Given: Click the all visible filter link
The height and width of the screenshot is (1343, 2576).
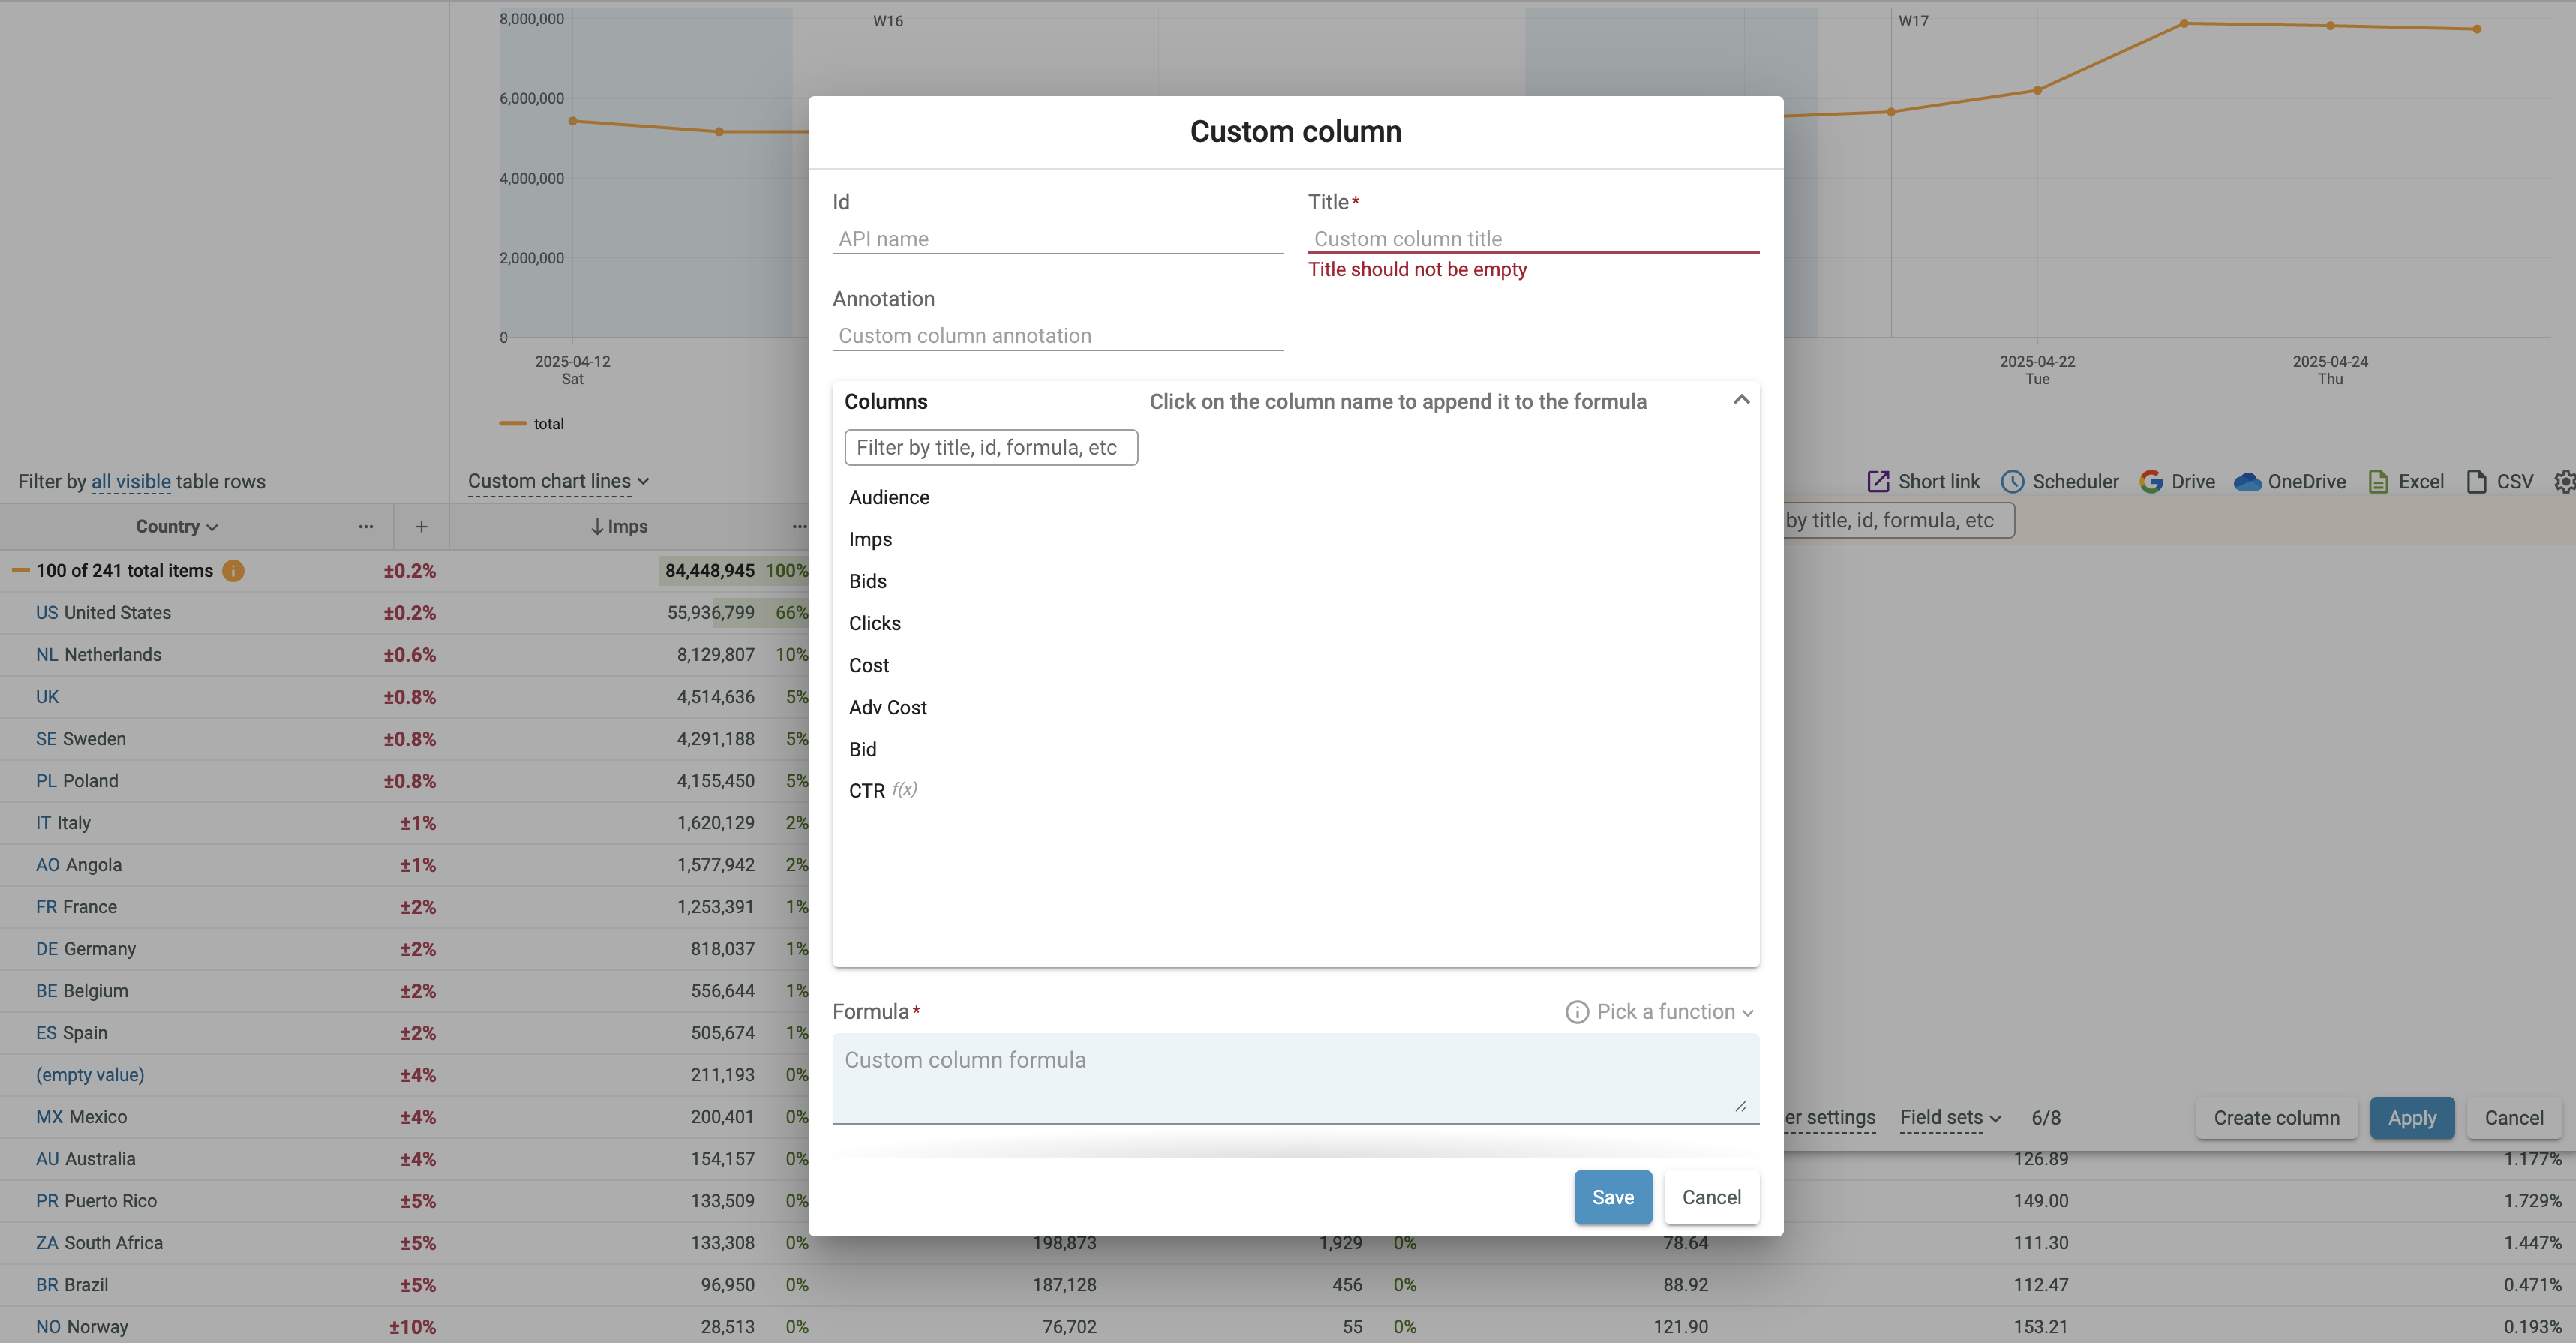Looking at the screenshot, I should point(131,482).
